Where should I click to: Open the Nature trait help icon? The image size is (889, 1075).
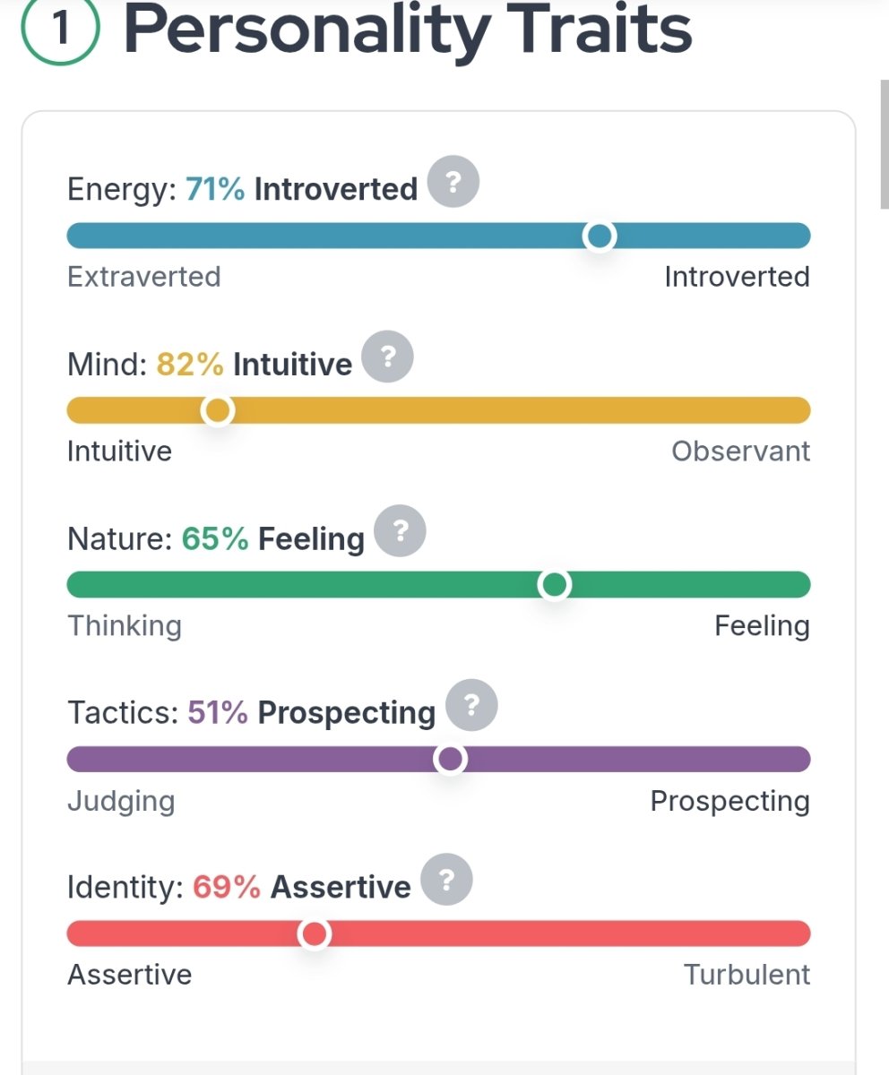[x=400, y=531]
